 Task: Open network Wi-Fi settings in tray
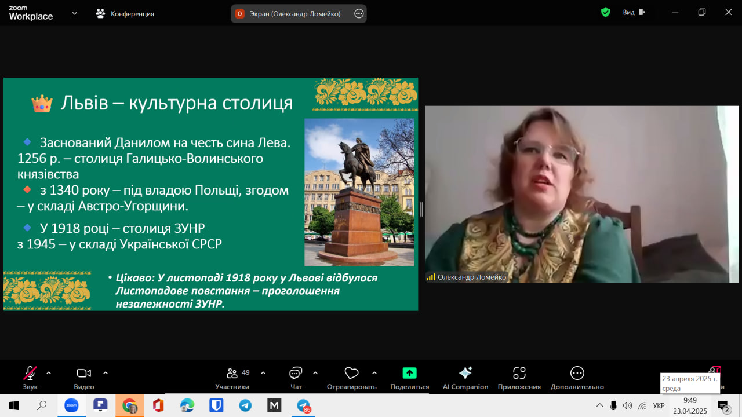pos(642,405)
